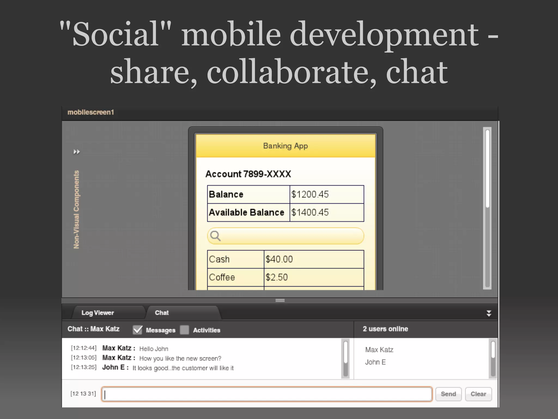Image resolution: width=558 pixels, height=419 pixels.
Task: Click the magnifier icon in search field
Action: (215, 236)
